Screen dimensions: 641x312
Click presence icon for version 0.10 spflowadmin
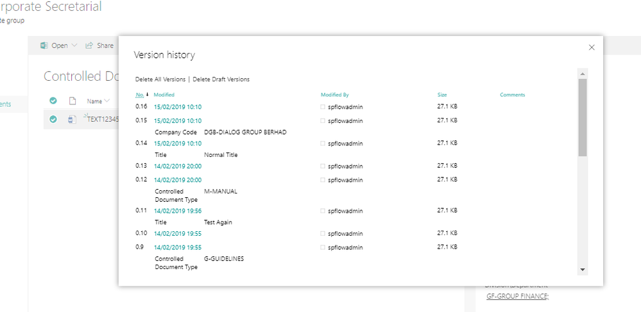click(323, 234)
